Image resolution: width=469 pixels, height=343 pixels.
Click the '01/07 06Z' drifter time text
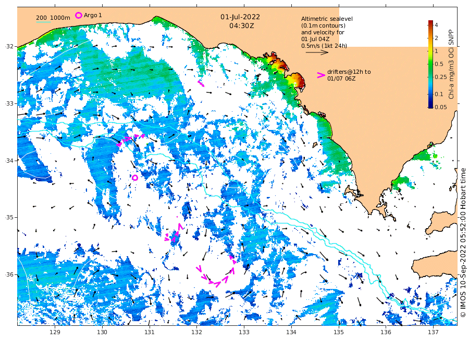click(x=341, y=78)
